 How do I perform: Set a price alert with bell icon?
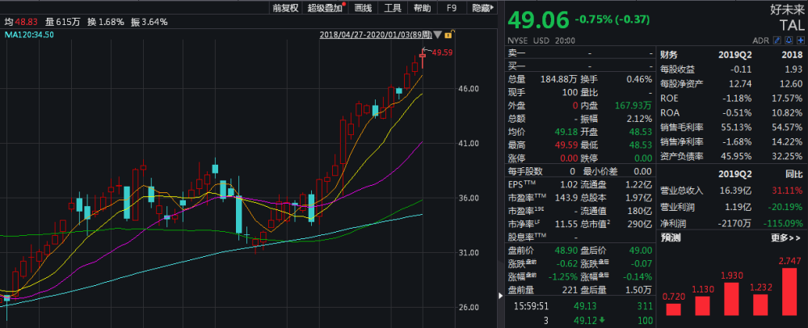click(789, 40)
